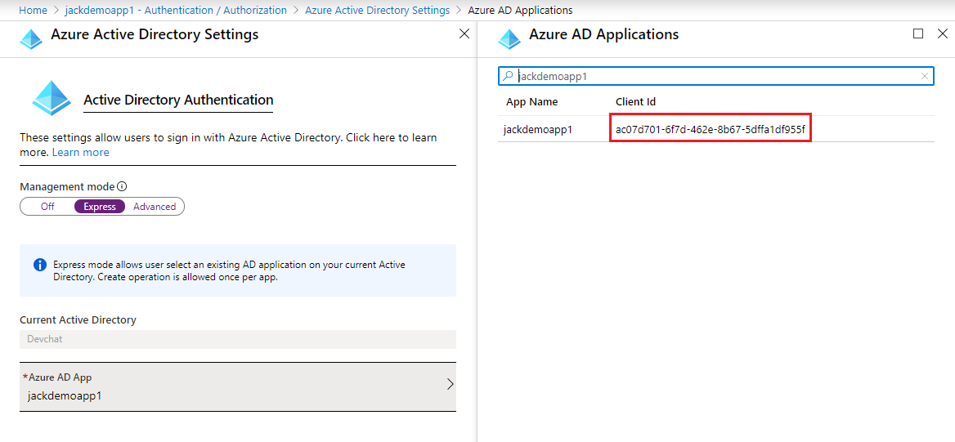Expand the Azure AD App chevron
The height and width of the screenshot is (442, 955).
[450, 384]
